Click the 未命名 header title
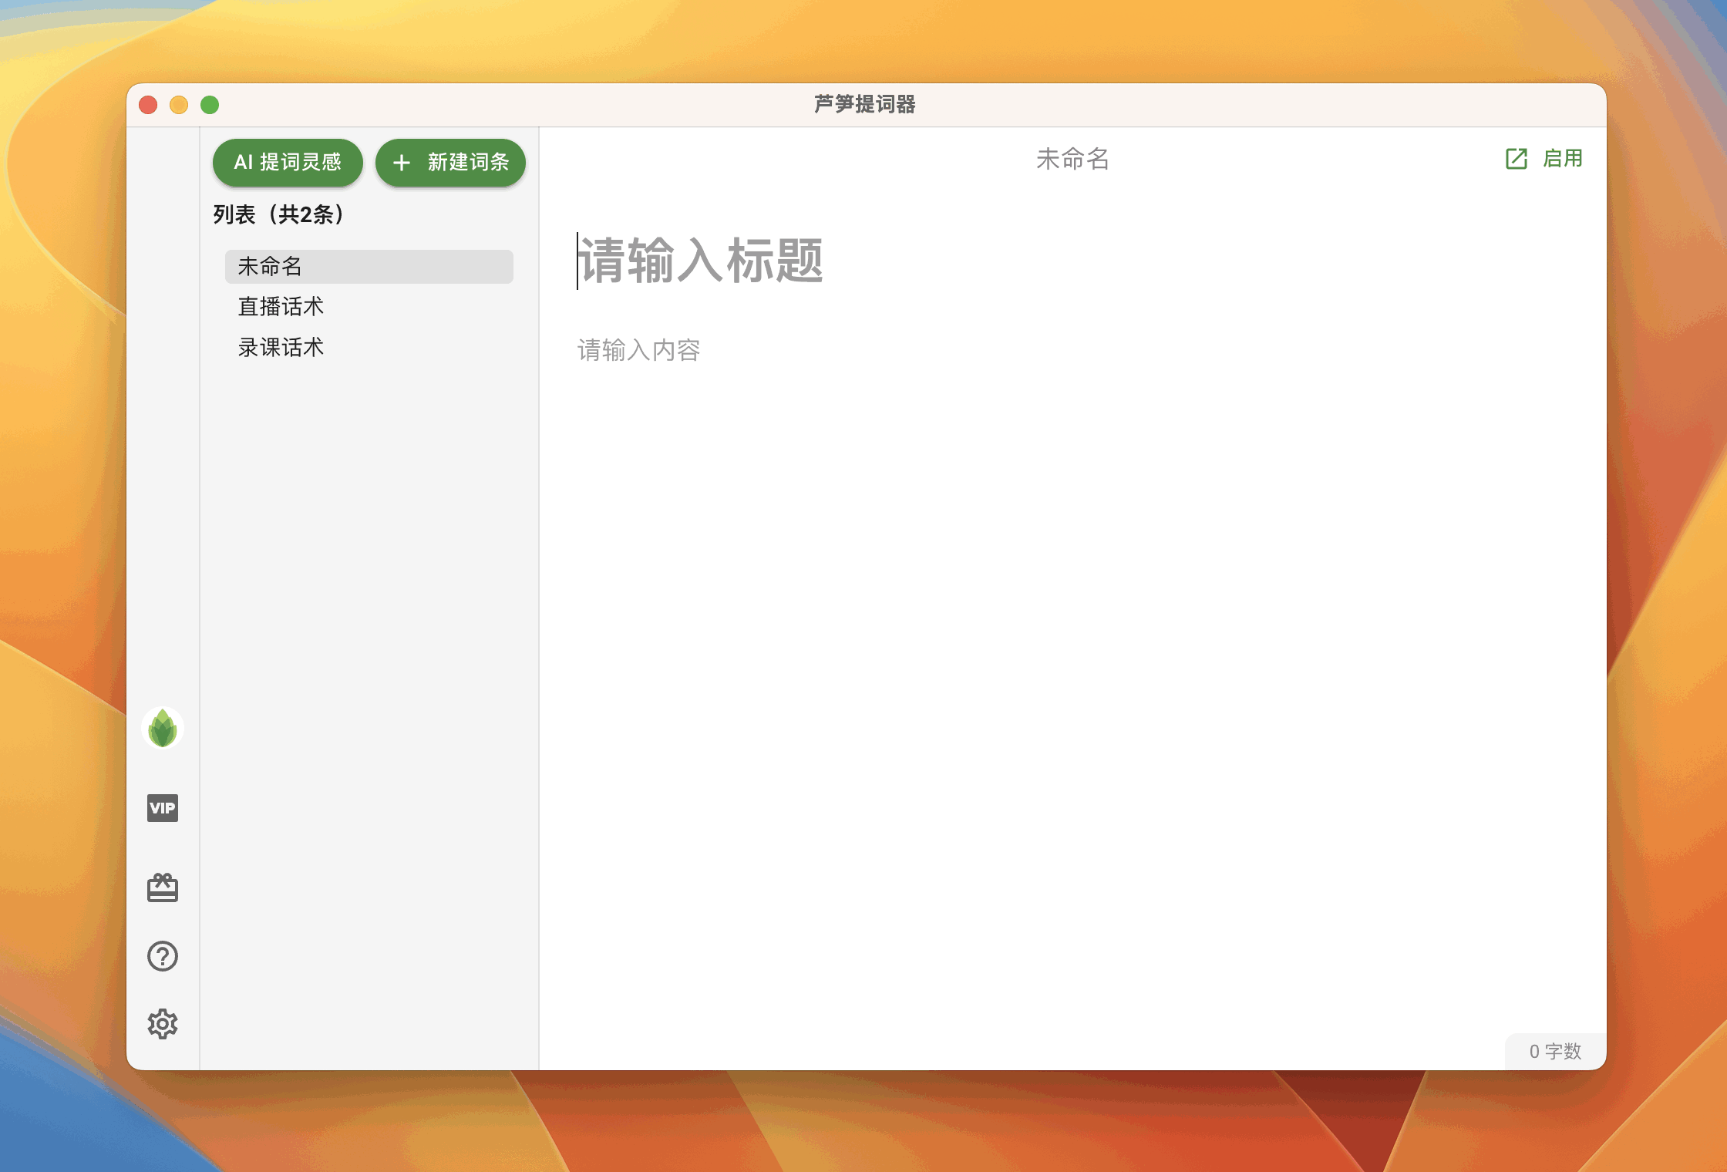Viewport: 1727px width, 1172px height. pos(1072,159)
